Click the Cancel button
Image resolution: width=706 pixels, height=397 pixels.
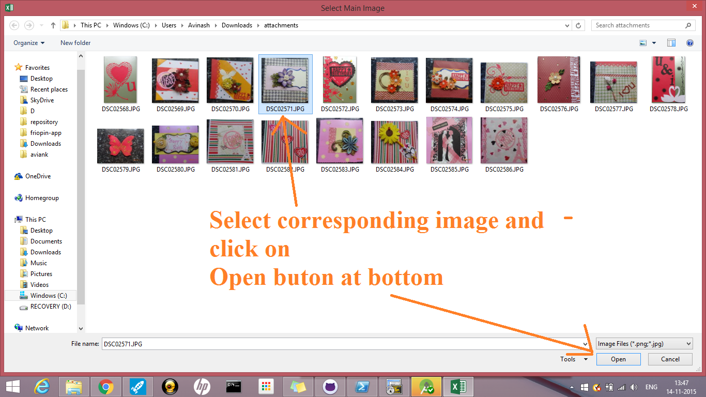coord(670,359)
